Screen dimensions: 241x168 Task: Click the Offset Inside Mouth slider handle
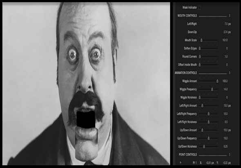(200, 65)
